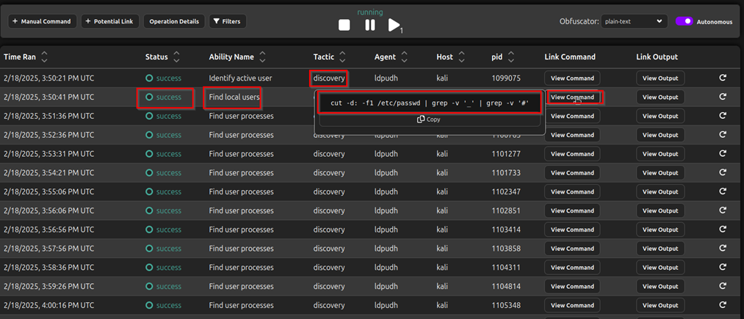The height and width of the screenshot is (319, 744).
Task: Click success status circle for Identify active user
Action: (x=149, y=78)
